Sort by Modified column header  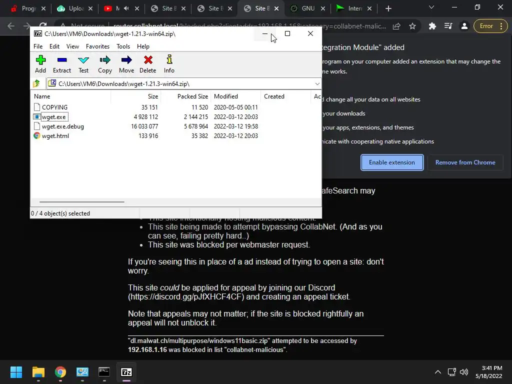pos(236,96)
